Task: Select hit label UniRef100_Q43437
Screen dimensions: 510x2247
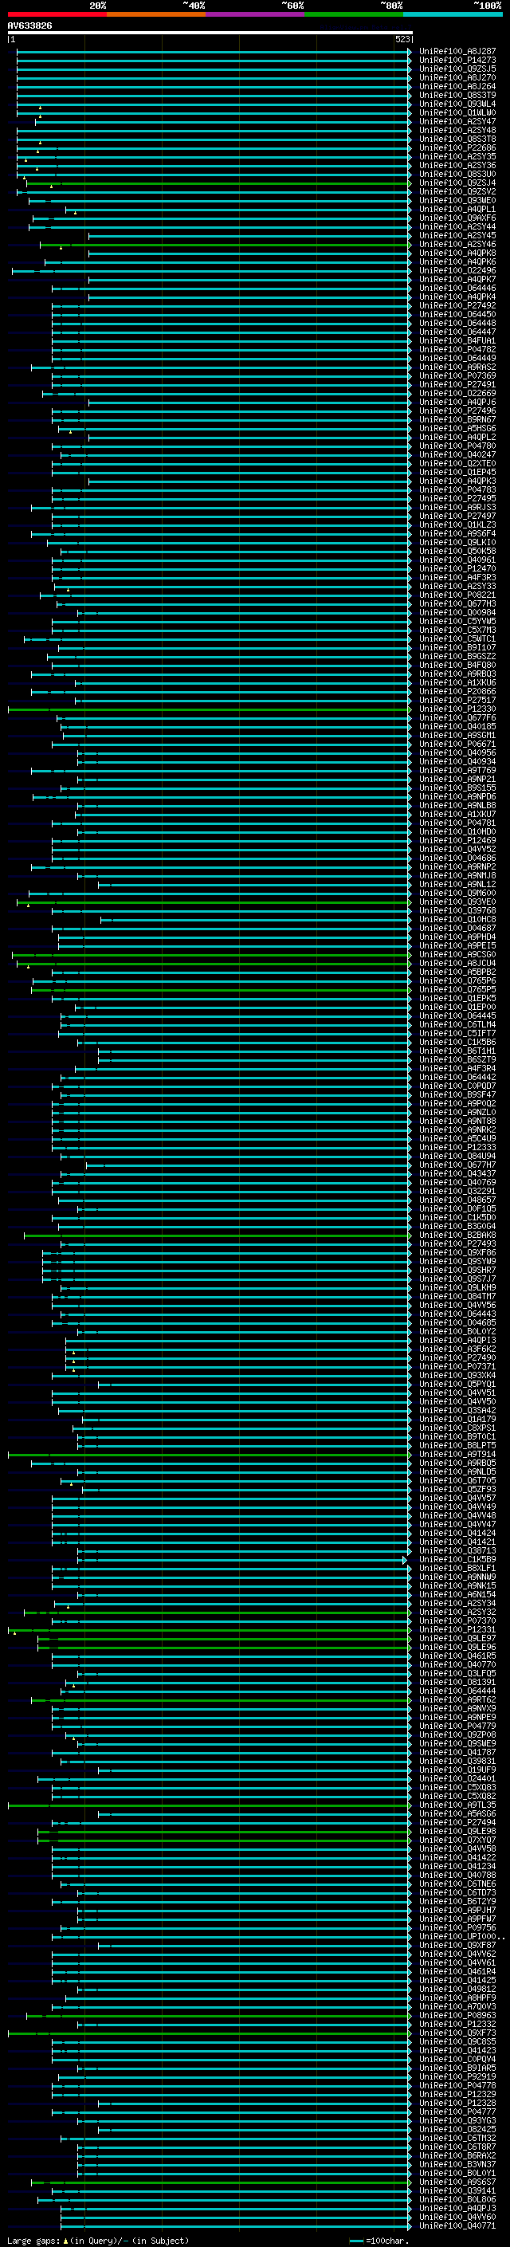Action: click(x=457, y=1174)
